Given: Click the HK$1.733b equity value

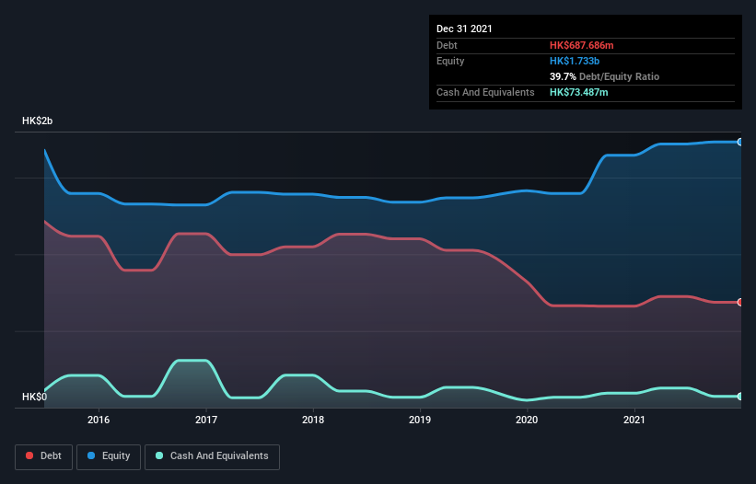Looking at the screenshot, I should (575, 61).
